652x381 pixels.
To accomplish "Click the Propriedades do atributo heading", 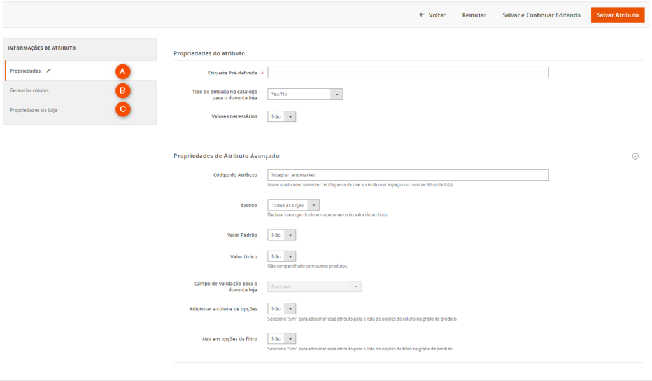I will point(209,53).
